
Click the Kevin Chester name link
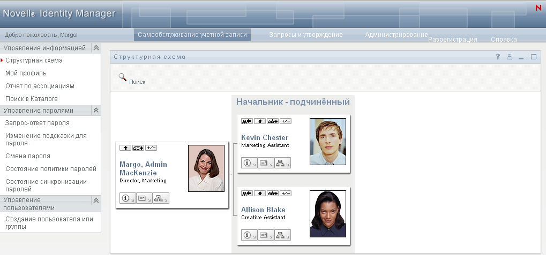[x=265, y=137]
